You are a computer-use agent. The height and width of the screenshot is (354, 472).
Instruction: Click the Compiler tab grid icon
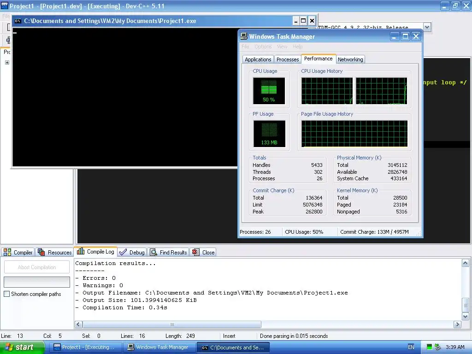(x=7, y=252)
